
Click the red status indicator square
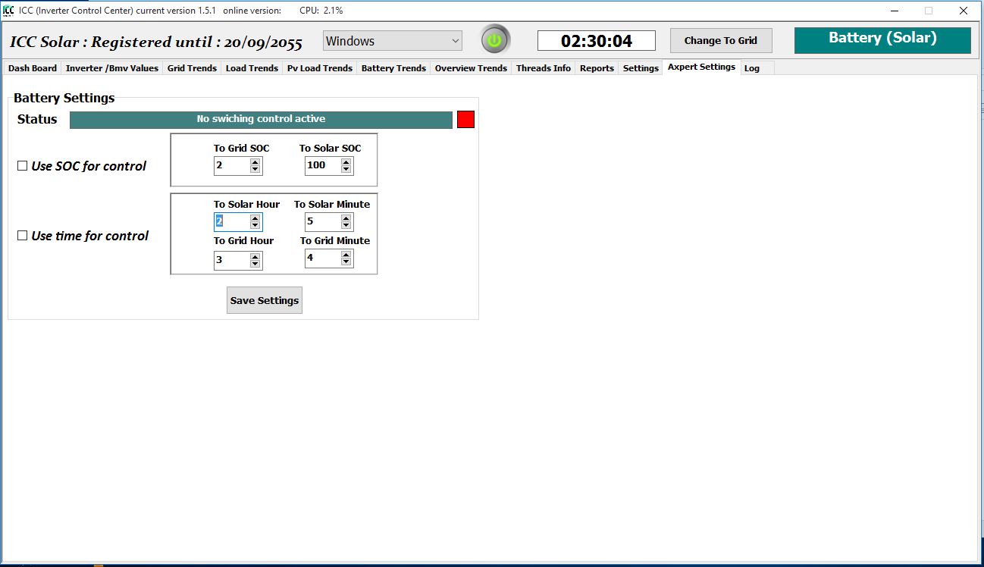pyautogui.click(x=465, y=120)
